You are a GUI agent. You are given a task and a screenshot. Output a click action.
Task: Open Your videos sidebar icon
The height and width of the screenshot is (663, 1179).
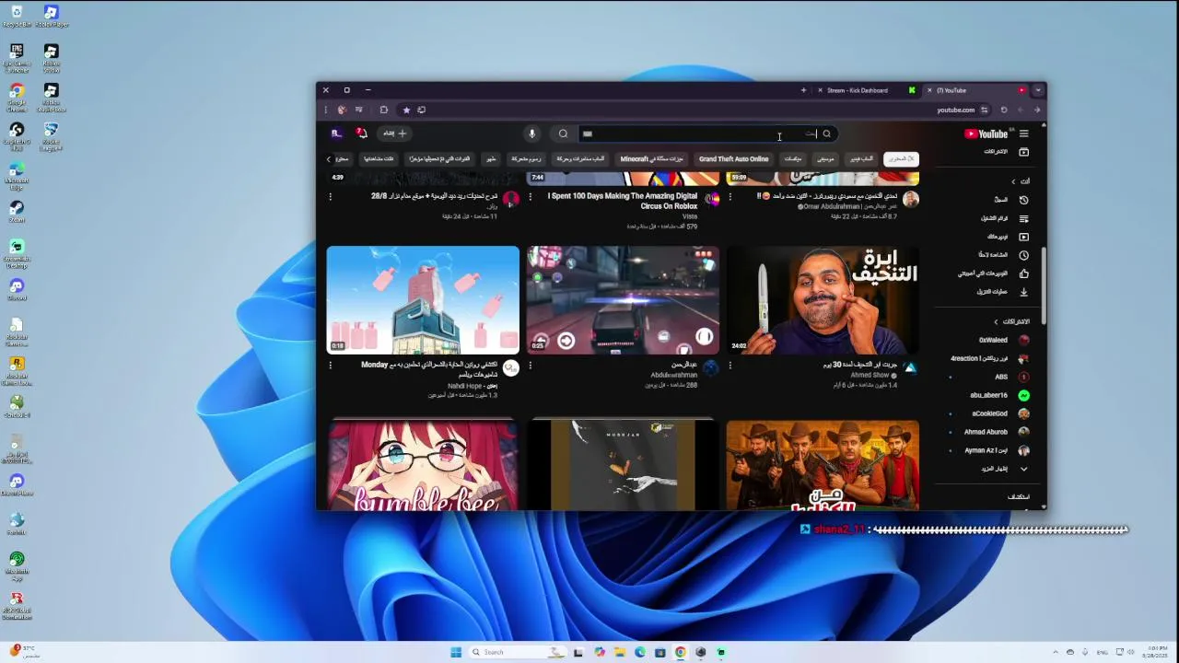coord(1023,237)
